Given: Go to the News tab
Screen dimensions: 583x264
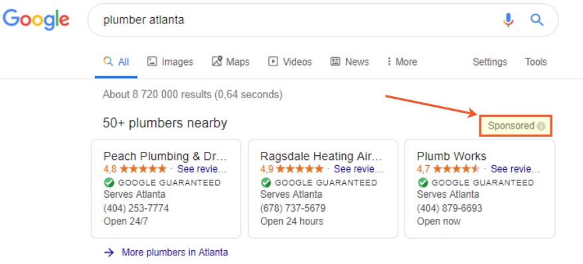Looking at the screenshot, I should [x=349, y=62].
